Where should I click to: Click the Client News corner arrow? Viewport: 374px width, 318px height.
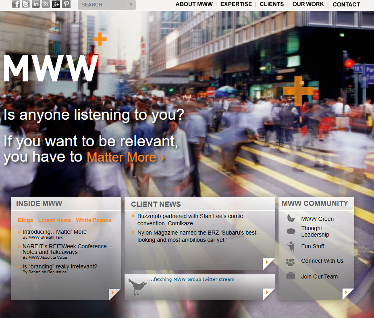(x=268, y=264)
